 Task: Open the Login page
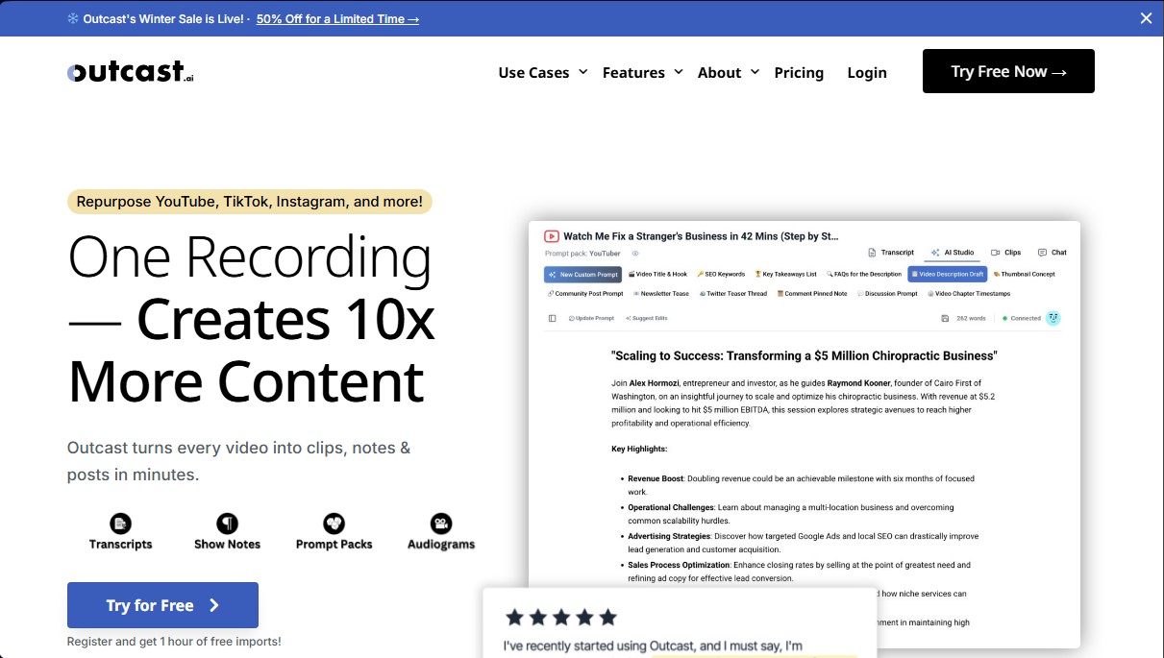point(867,72)
